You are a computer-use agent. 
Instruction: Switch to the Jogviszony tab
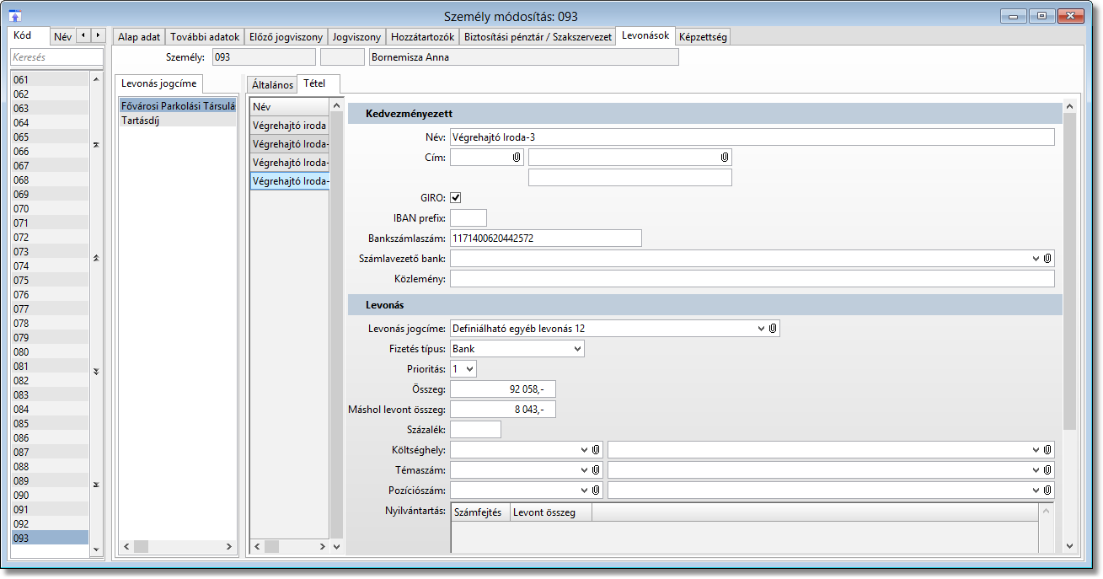coord(356,37)
